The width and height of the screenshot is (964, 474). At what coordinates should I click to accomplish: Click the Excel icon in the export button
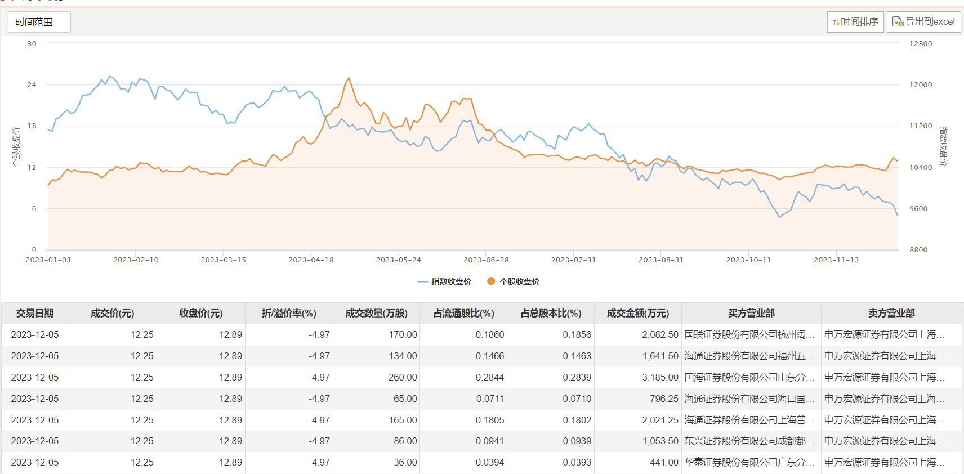(898, 22)
